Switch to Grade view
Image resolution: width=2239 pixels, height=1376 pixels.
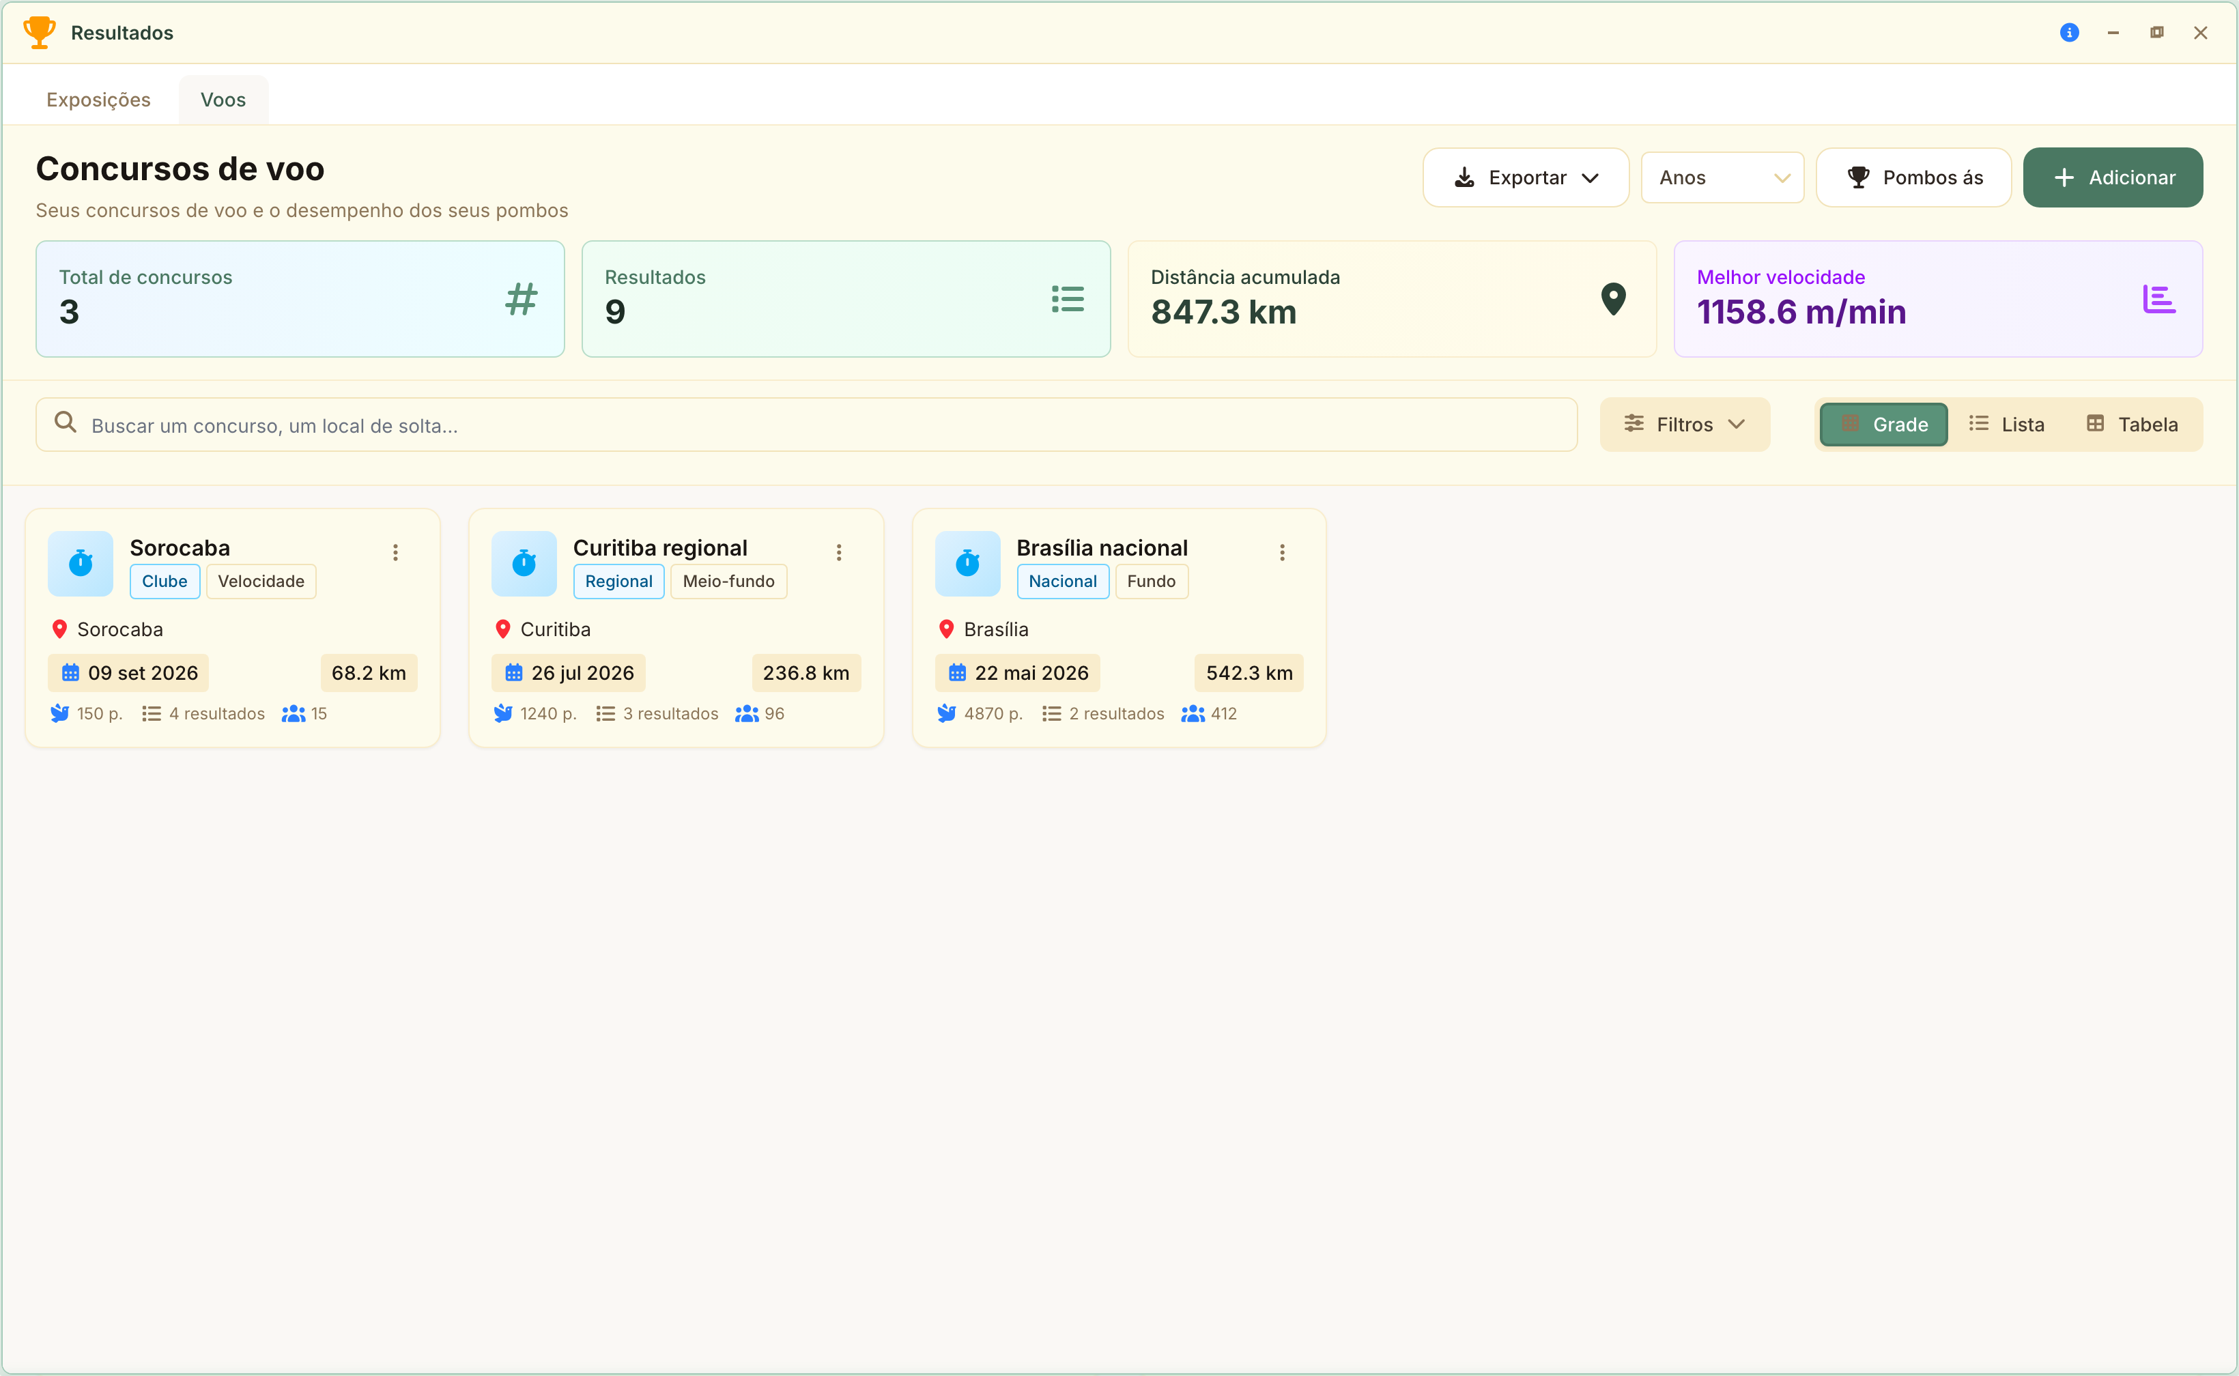pyautogui.click(x=1883, y=424)
